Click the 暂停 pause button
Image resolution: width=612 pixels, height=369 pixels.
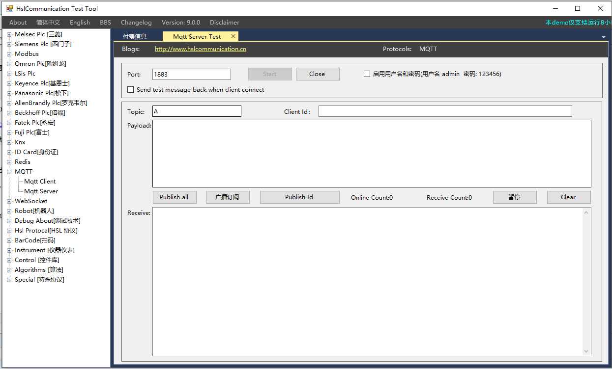click(x=515, y=197)
